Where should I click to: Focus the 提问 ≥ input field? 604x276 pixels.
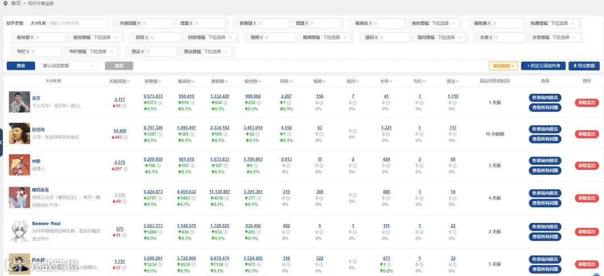tap(394, 37)
